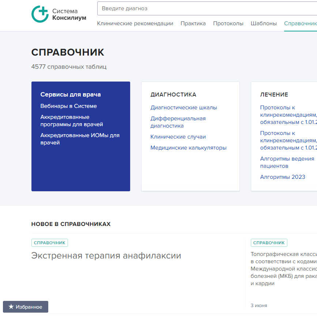Open Дифференциальная диагностика link
The image size is (317, 317).
pos(178,122)
